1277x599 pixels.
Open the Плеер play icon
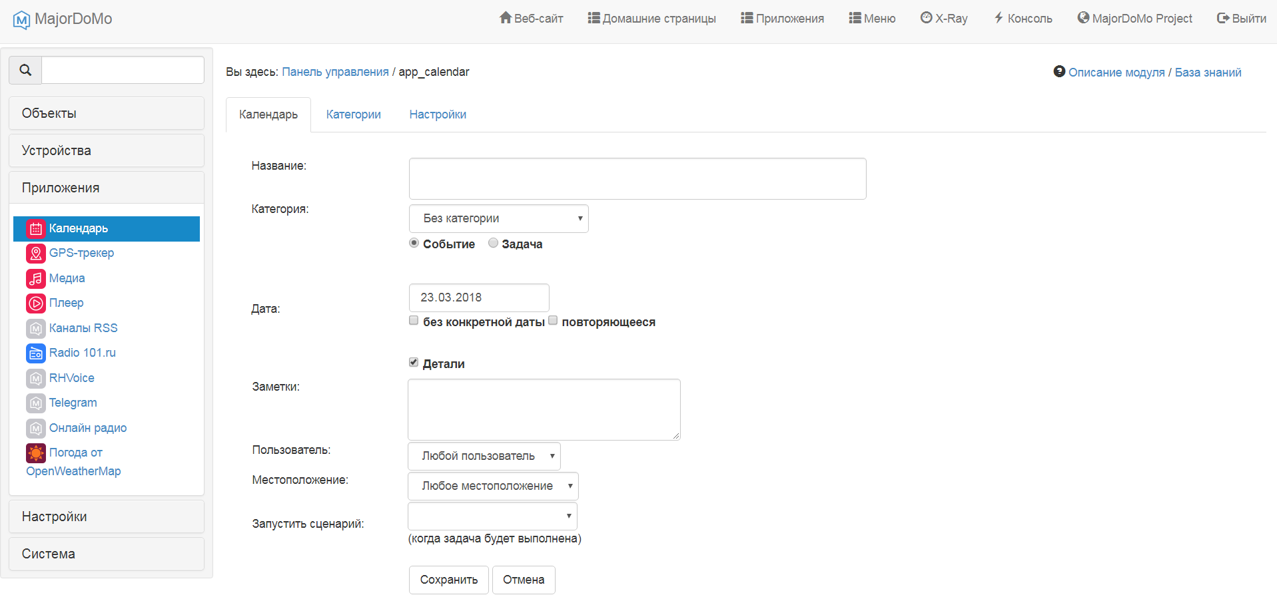point(36,303)
